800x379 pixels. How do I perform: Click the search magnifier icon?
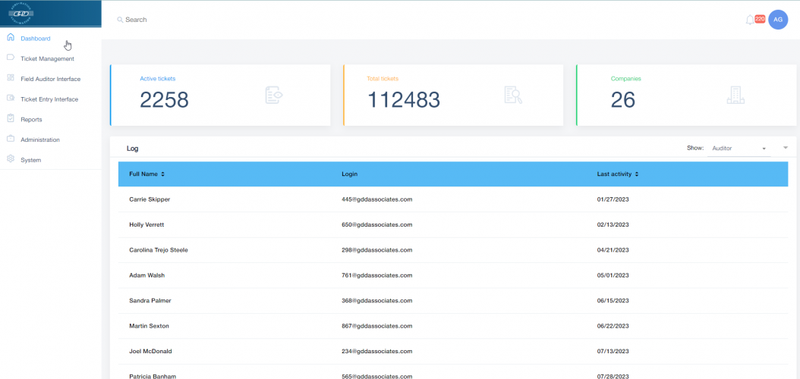pos(120,20)
